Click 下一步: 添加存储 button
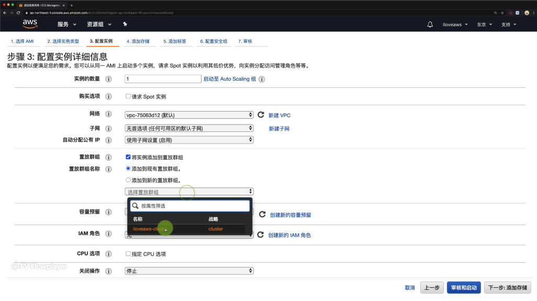Image resolution: width=537 pixels, height=301 pixels. coord(508,287)
